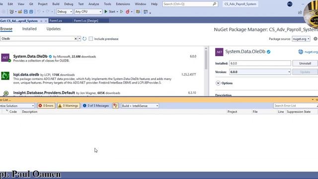Click version text 1.25.2.4577
Screen dimensions: 318x179
pos(189,75)
